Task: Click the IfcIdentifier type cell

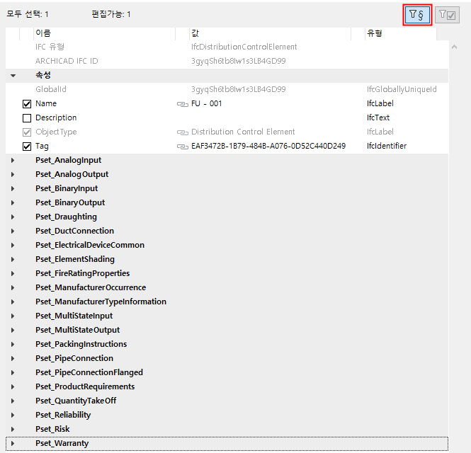Action: [x=387, y=146]
